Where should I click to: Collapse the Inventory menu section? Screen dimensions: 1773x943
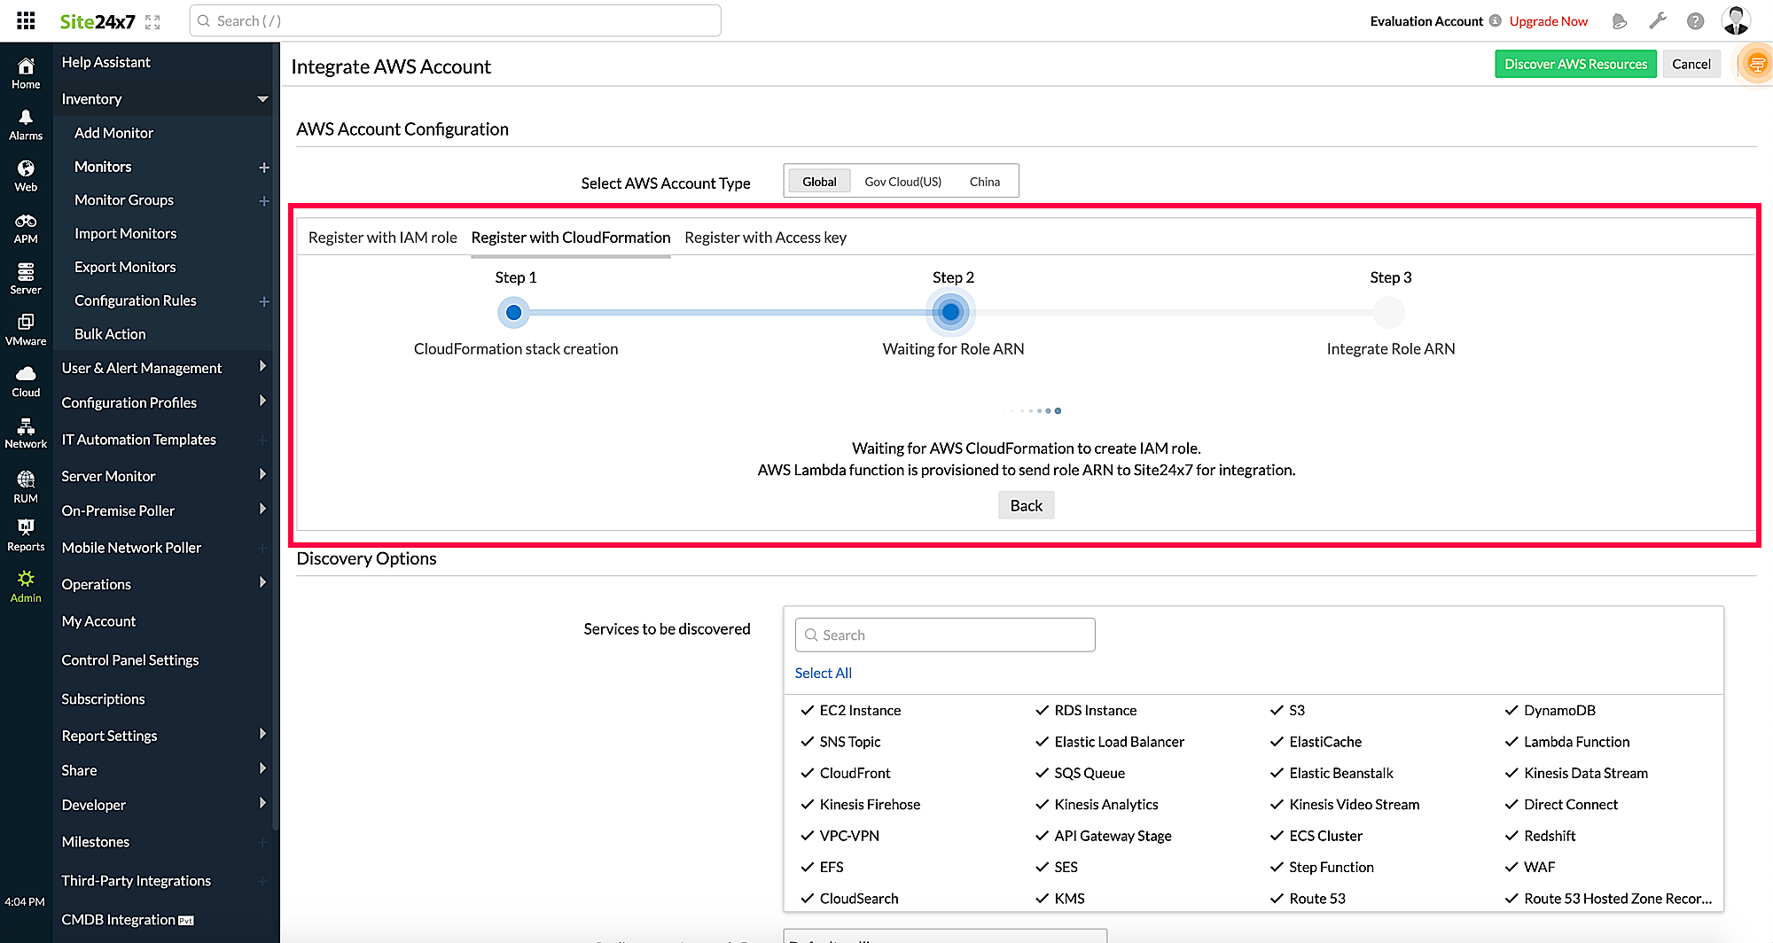[x=262, y=99]
